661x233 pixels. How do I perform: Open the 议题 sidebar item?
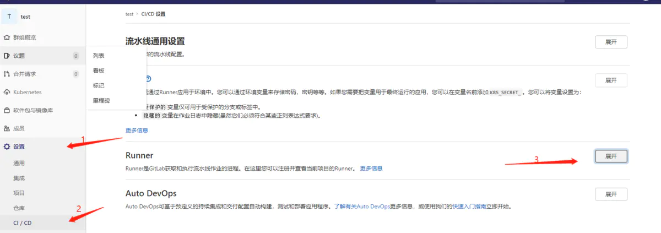43,56
